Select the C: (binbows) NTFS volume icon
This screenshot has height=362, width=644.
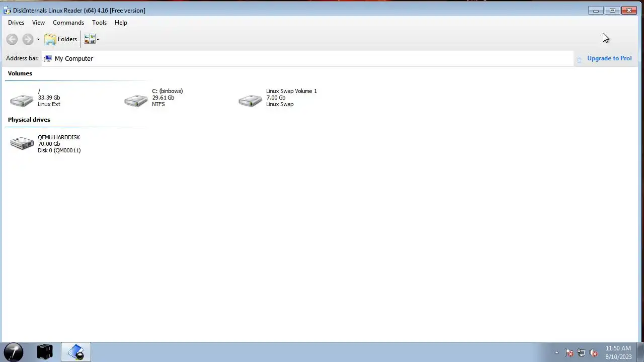136,101
